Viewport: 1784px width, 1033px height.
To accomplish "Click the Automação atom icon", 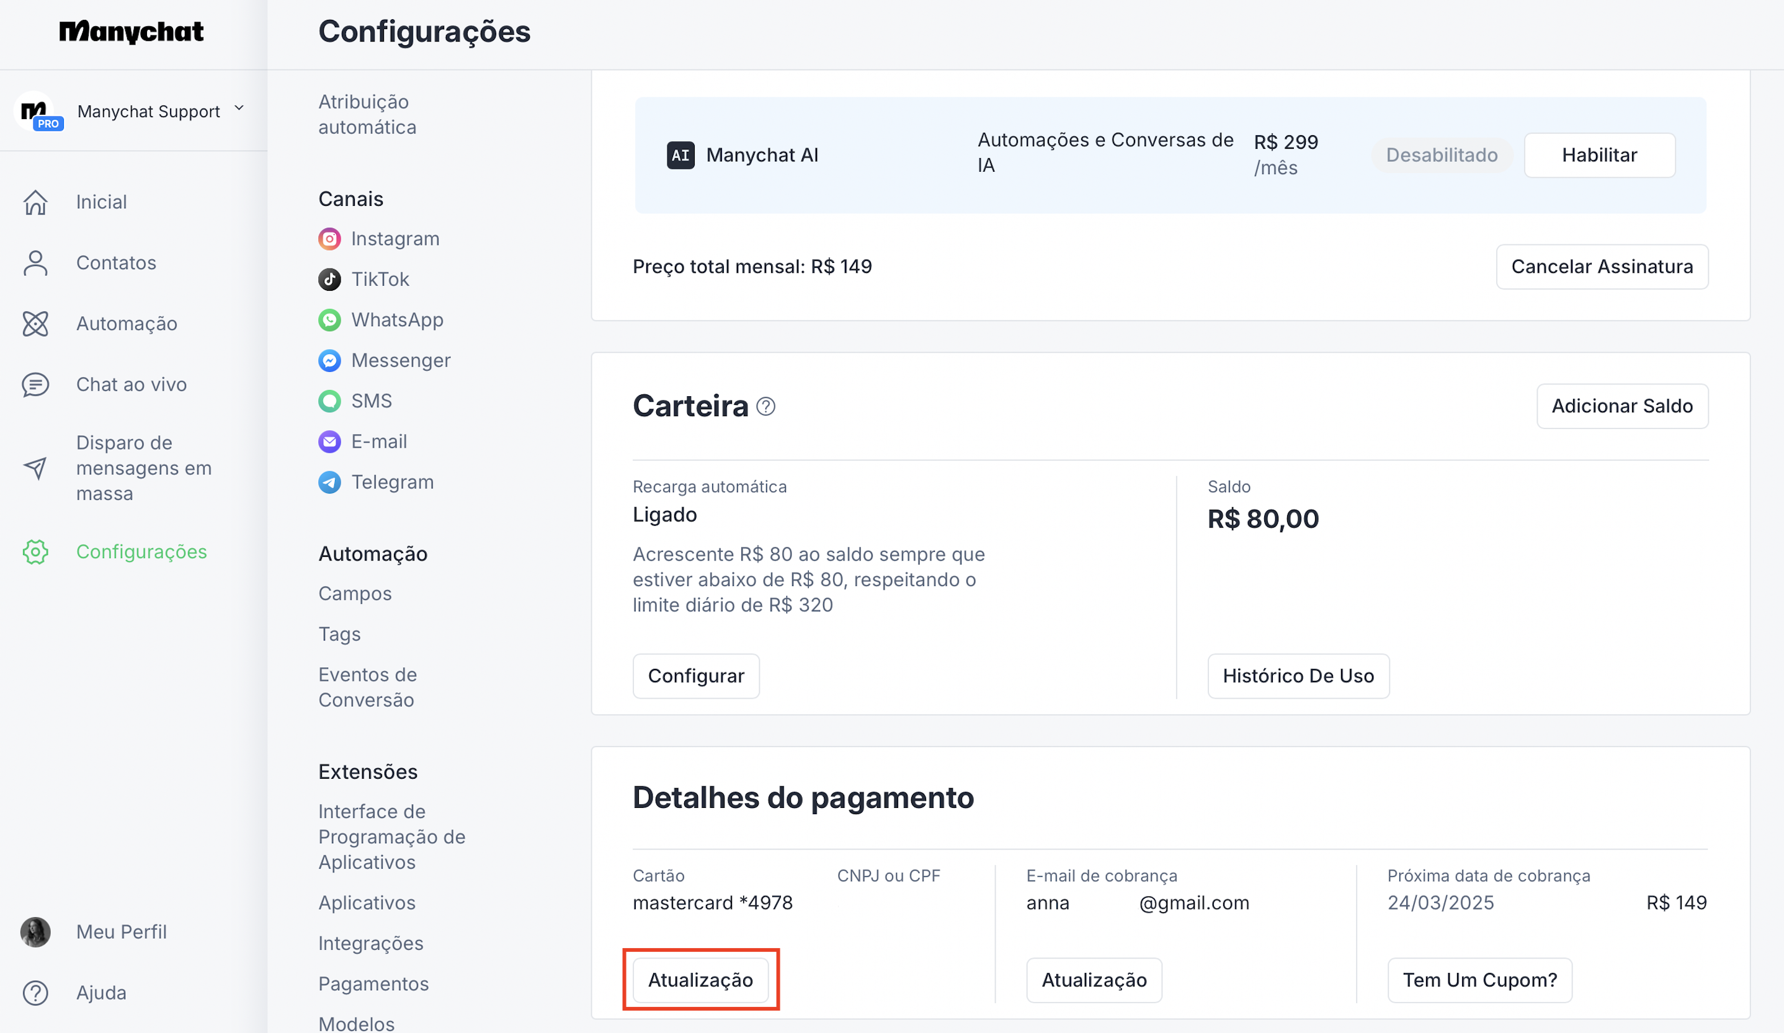I will 35,324.
